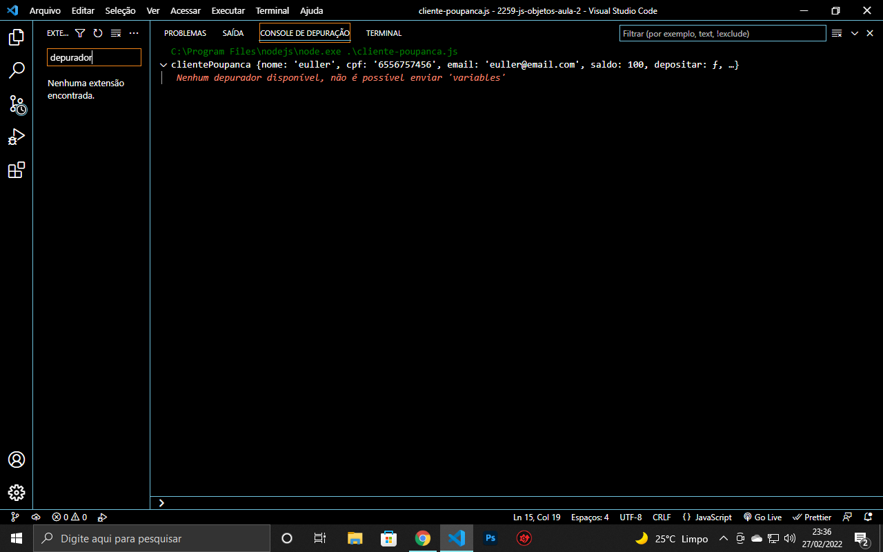The width and height of the screenshot is (883, 552).
Task: Open the Executar menu
Action: (x=228, y=10)
